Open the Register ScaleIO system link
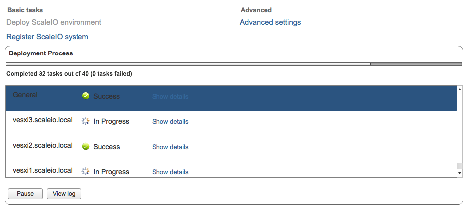 pyautogui.click(x=47, y=37)
